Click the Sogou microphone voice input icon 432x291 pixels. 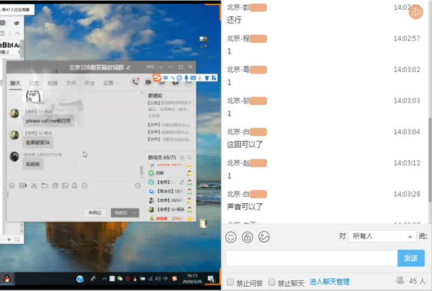pos(186,78)
